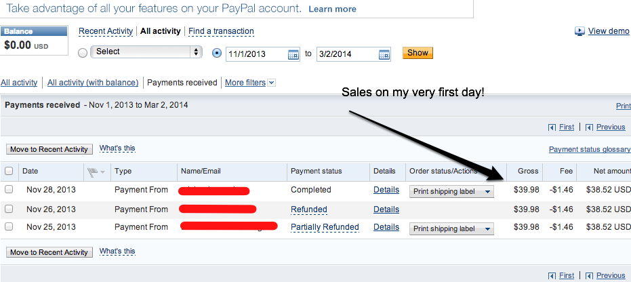Click the Gross column header

point(528,171)
